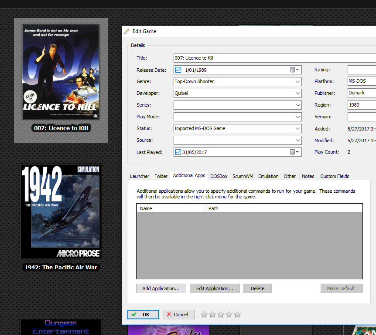Click the Version input field
Screen dimensions: 376x335
tap(362, 117)
